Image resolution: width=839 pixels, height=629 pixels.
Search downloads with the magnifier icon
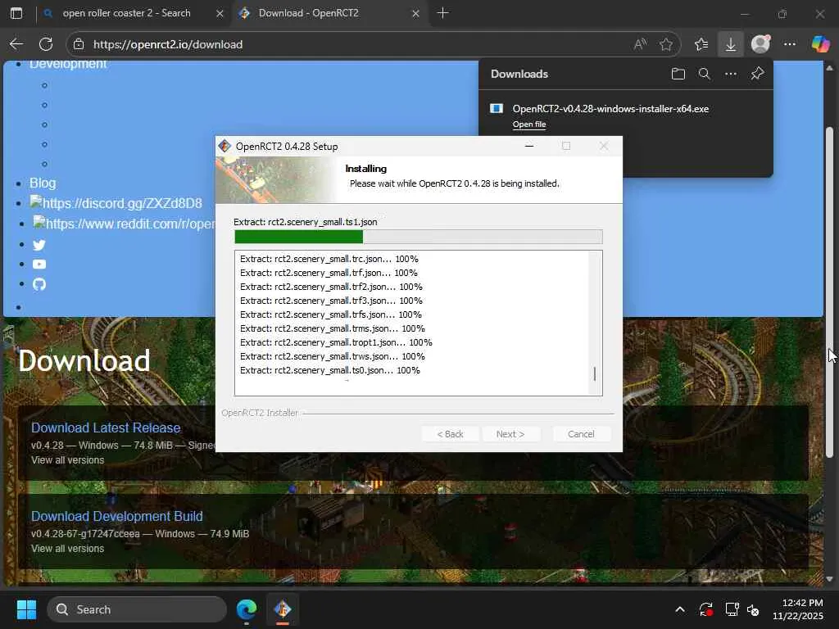click(x=704, y=74)
